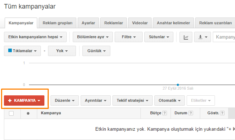Click the Göstr. help question mark

point(222,113)
